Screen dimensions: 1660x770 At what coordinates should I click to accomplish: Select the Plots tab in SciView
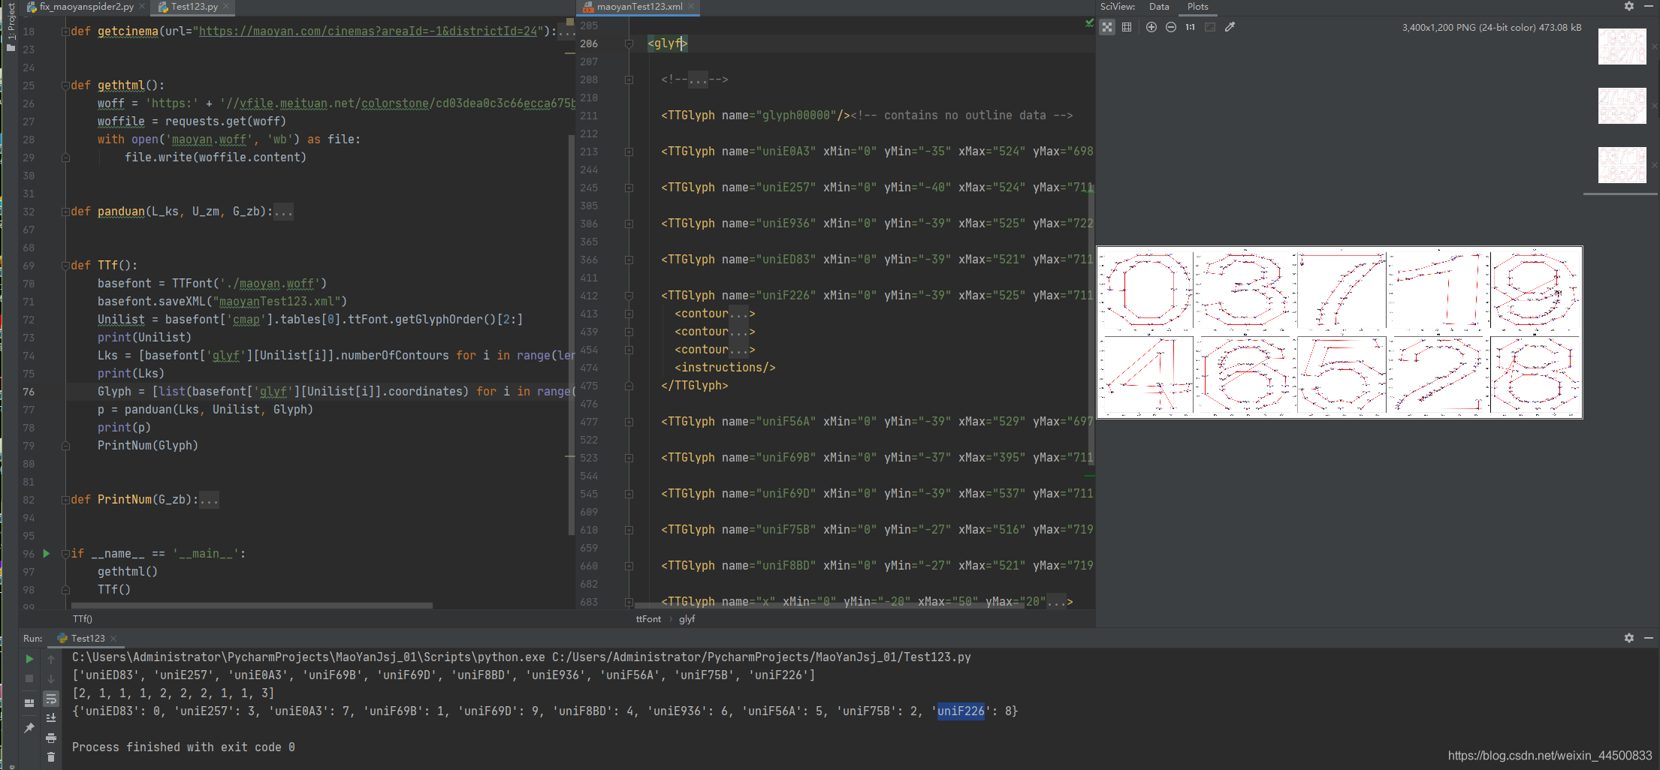tap(1197, 6)
